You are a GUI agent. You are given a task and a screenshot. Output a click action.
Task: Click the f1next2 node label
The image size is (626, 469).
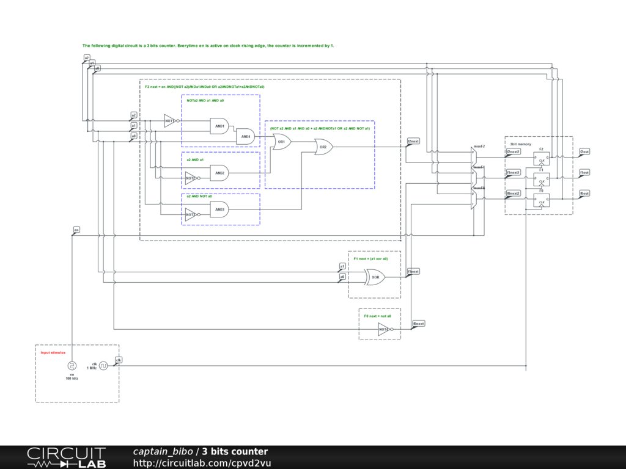click(x=514, y=173)
